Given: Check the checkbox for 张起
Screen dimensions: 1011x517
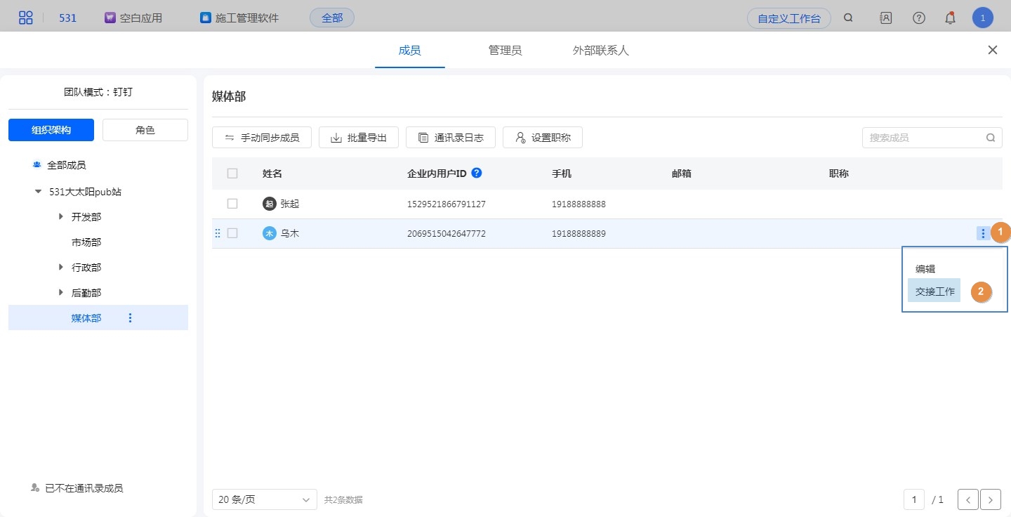Looking at the screenshot, I should click(232, 204).
